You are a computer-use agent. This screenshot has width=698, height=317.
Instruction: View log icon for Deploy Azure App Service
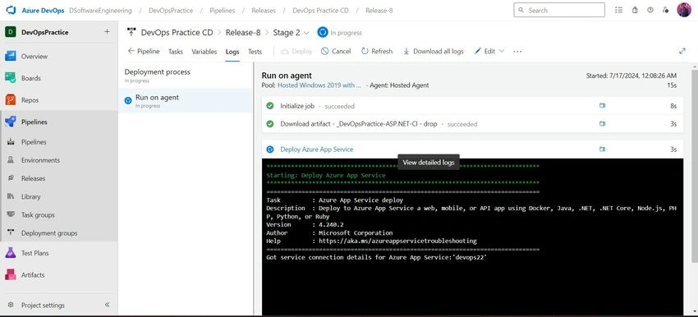[x=602, y=149]
